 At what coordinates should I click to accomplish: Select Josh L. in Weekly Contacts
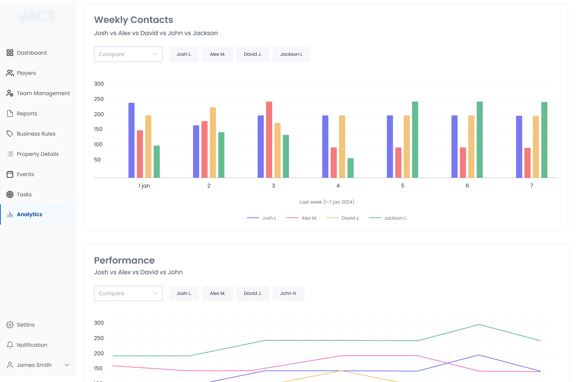[x=184, y=54]
